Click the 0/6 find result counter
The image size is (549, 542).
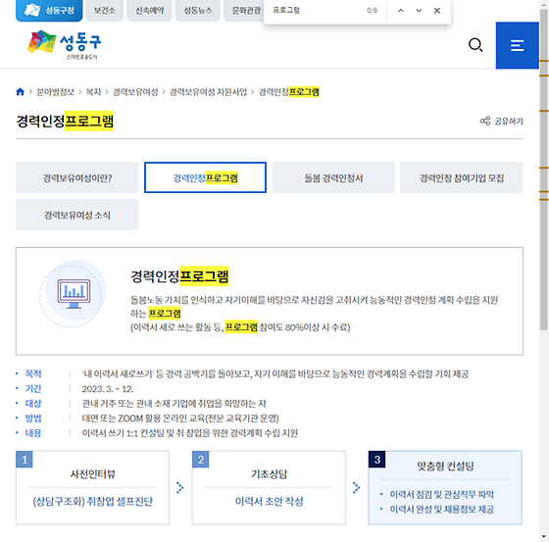click(373, 11)
